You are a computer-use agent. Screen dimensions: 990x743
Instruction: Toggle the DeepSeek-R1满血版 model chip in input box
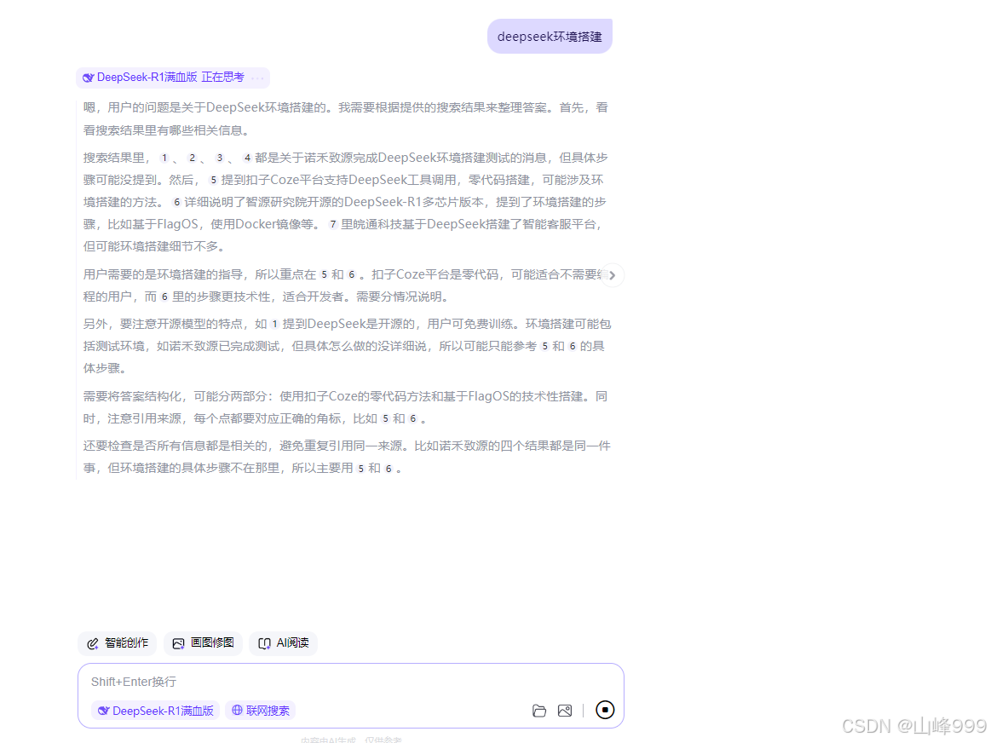point(156,711)
